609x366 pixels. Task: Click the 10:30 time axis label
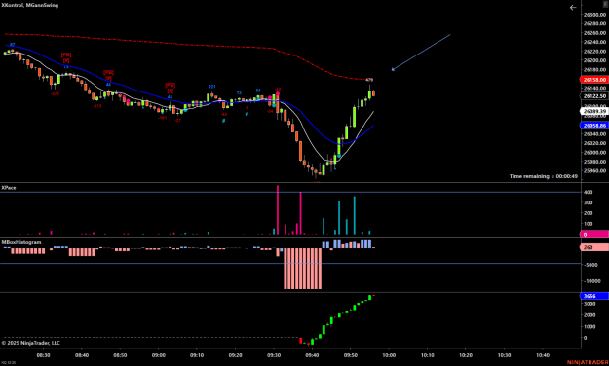point(505,355)
